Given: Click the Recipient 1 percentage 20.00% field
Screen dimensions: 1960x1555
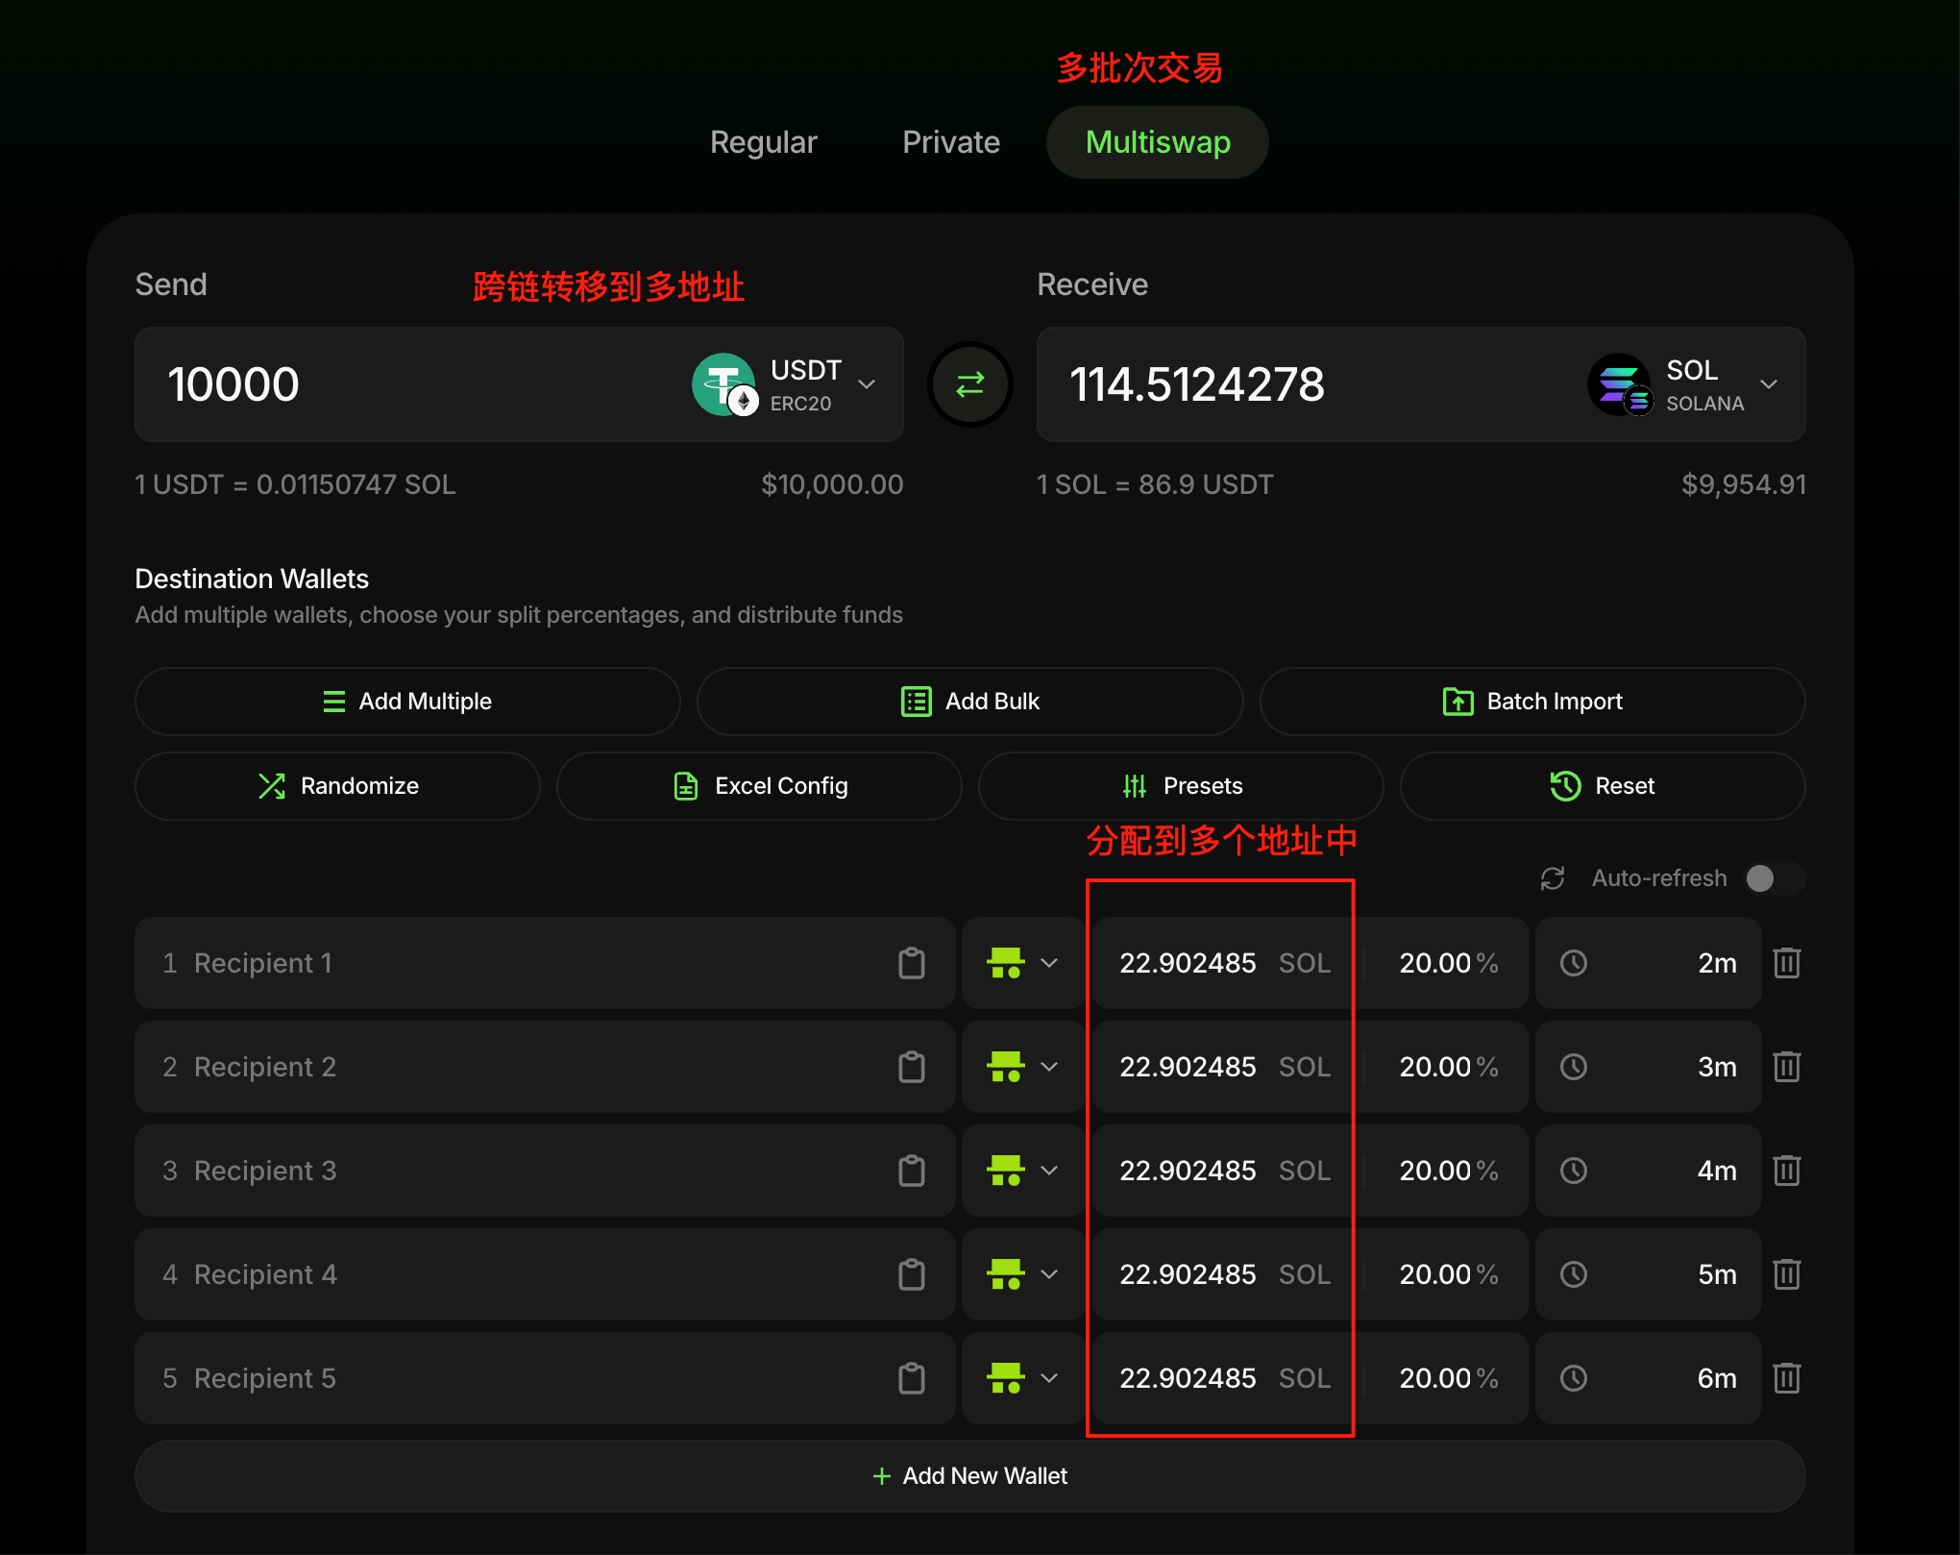Looking at the screenshot, I should (1447, 963).
